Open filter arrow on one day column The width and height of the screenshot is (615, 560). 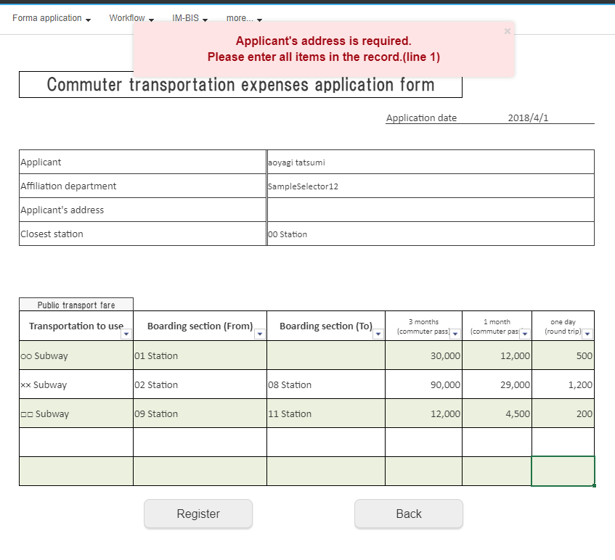[x=587, y=334]
